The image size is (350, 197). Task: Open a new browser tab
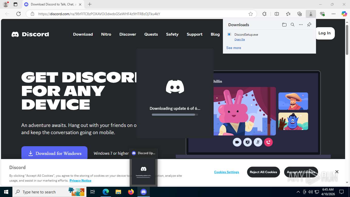pyautogui.click(x=90, y=4)
